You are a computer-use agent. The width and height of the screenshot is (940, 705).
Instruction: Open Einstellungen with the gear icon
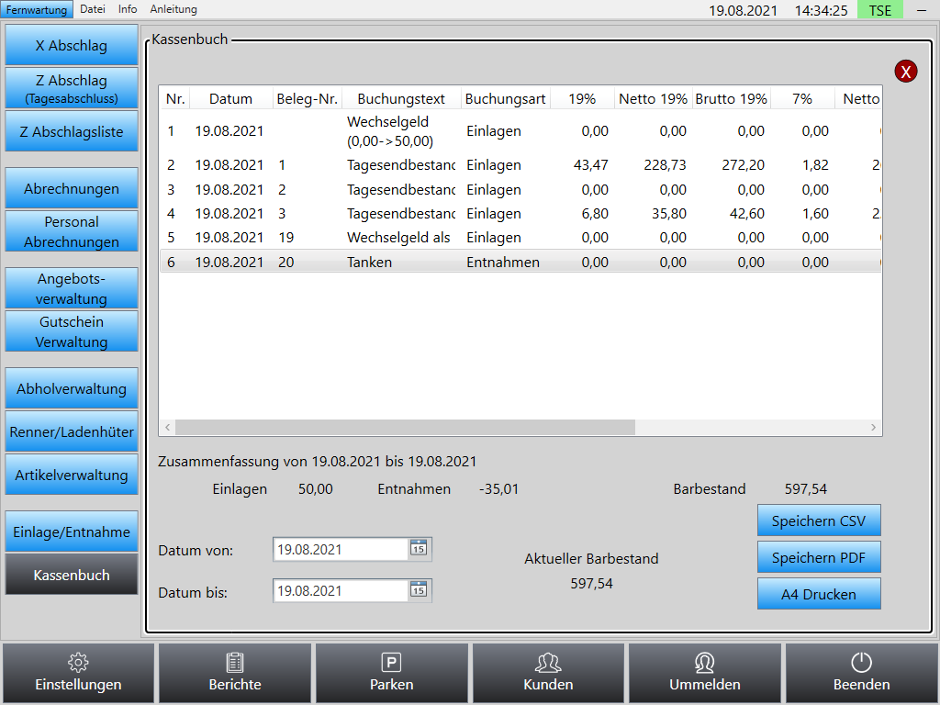pyautogui.click(x=78, y=673)
